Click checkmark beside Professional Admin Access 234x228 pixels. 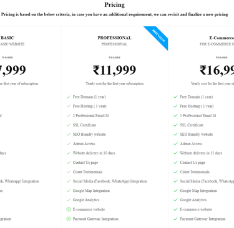(69, 144)
